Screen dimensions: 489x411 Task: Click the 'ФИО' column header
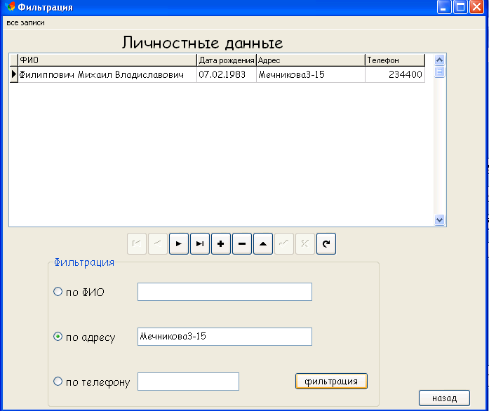[x=107, y=60]
